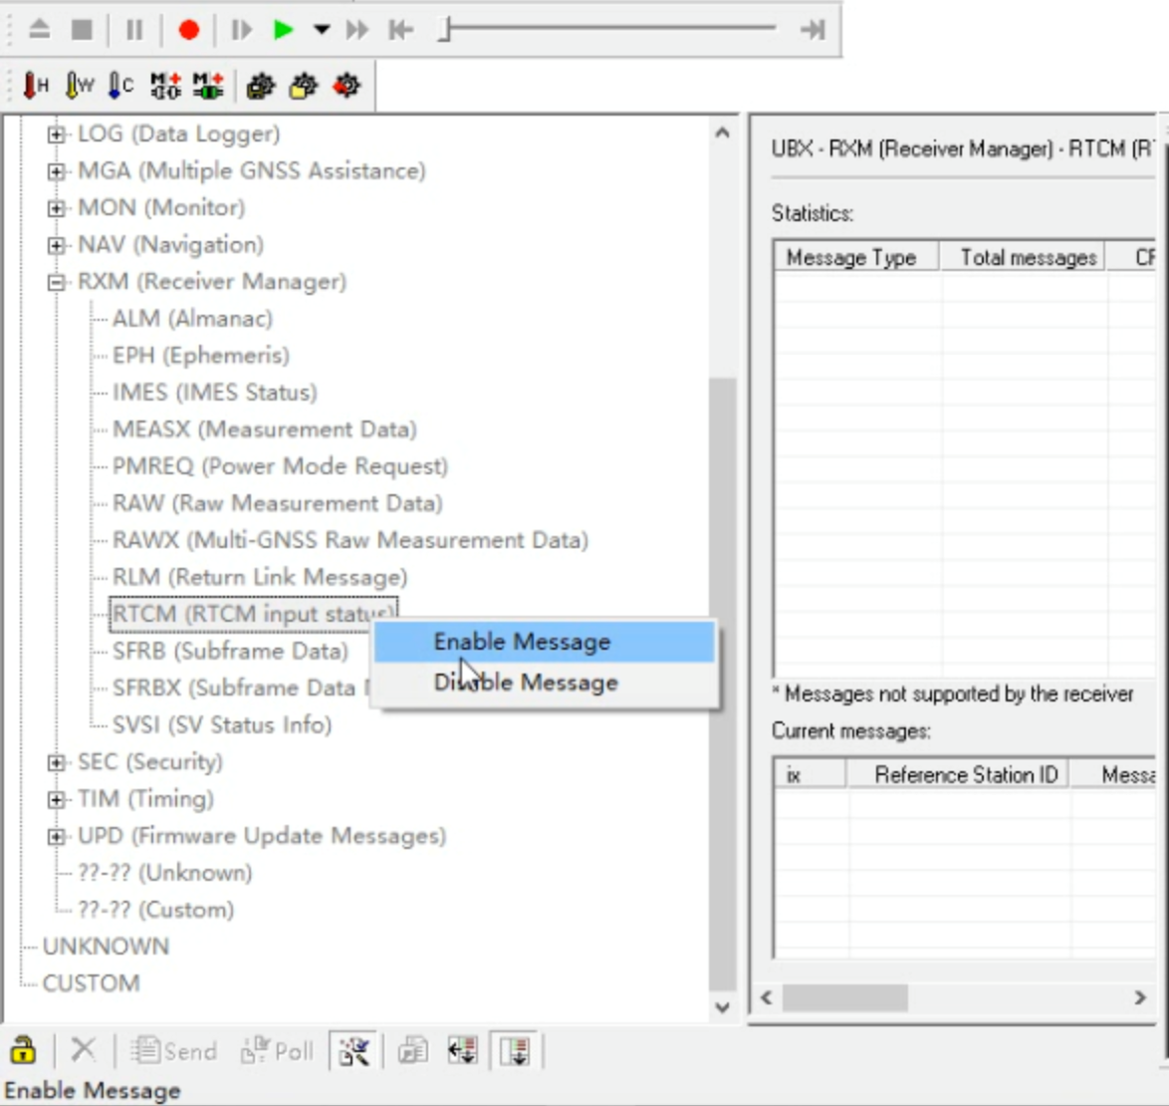Click the playback position slider handle

[x=445, y=30]
